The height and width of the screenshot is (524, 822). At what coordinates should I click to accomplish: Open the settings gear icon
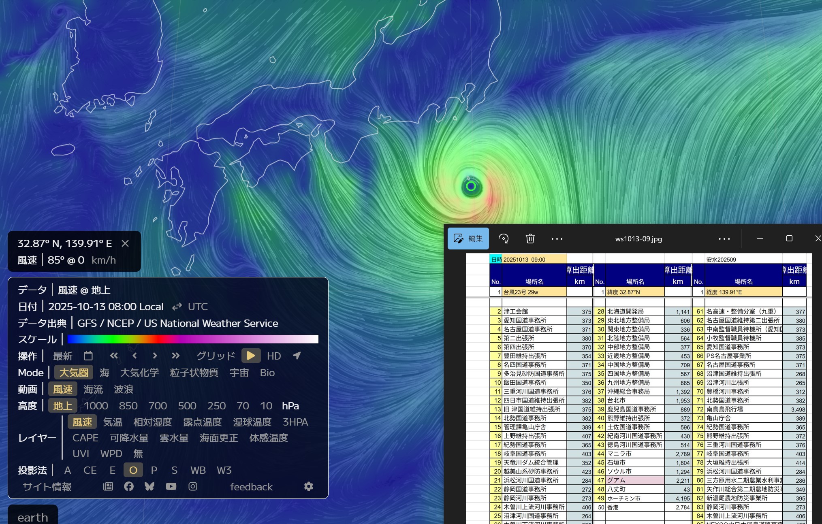309,486
